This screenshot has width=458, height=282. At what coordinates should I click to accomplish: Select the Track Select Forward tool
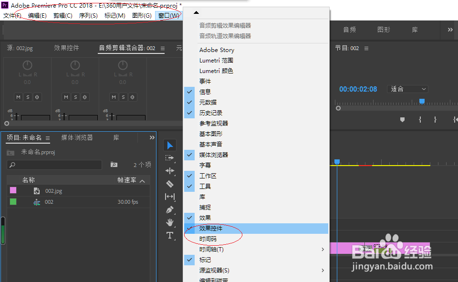tap(169, 158)
